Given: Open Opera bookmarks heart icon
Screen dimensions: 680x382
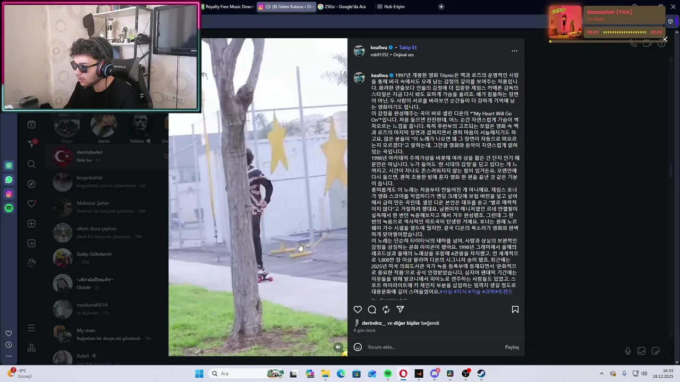Looking at the screenshot, I should [x=8, y=334].
